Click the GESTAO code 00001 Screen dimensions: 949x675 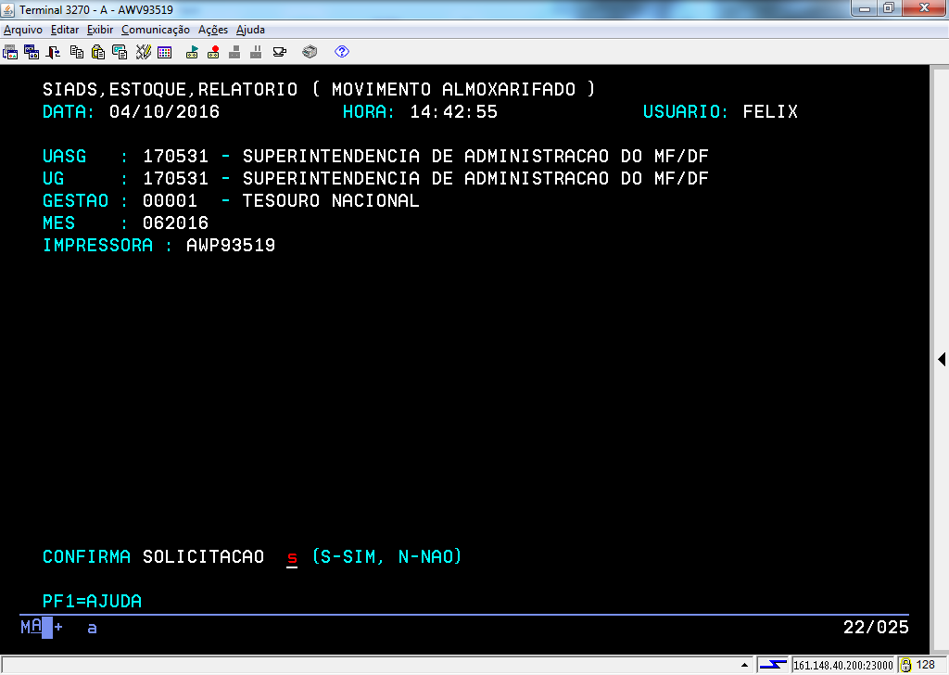[171, 200]
